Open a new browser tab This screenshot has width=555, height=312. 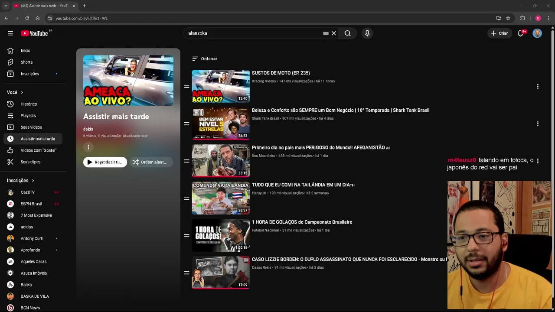[x=84, y=6]
